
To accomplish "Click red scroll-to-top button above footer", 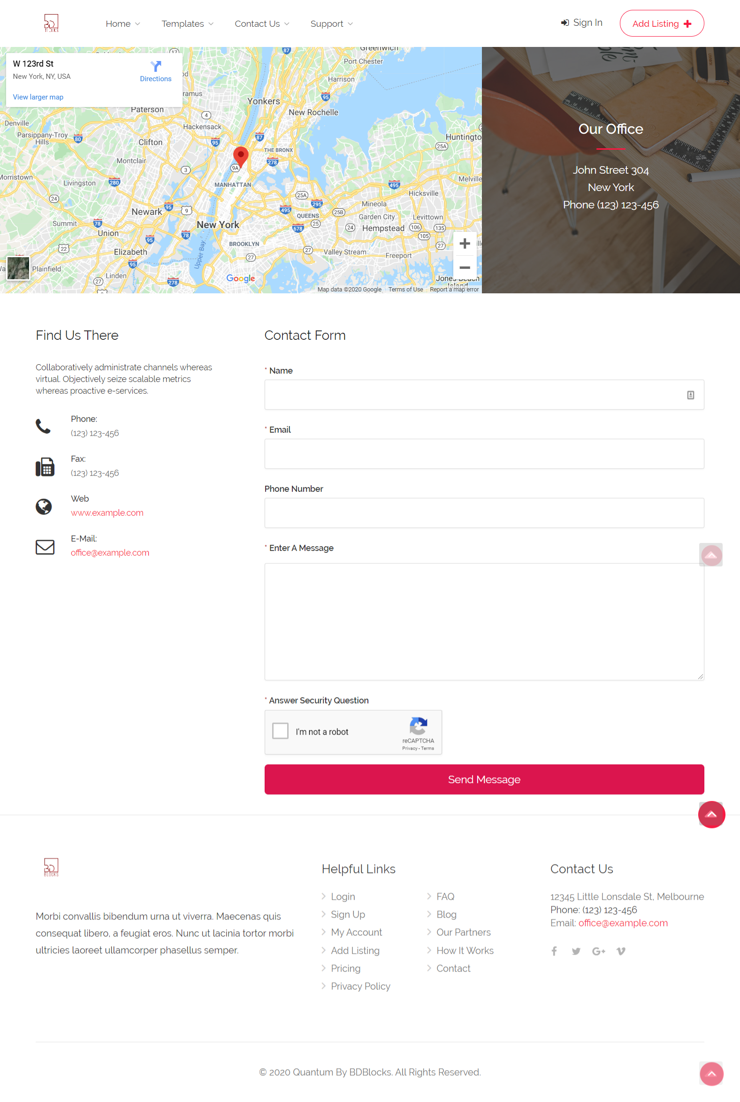I will (x=711, y=814).
